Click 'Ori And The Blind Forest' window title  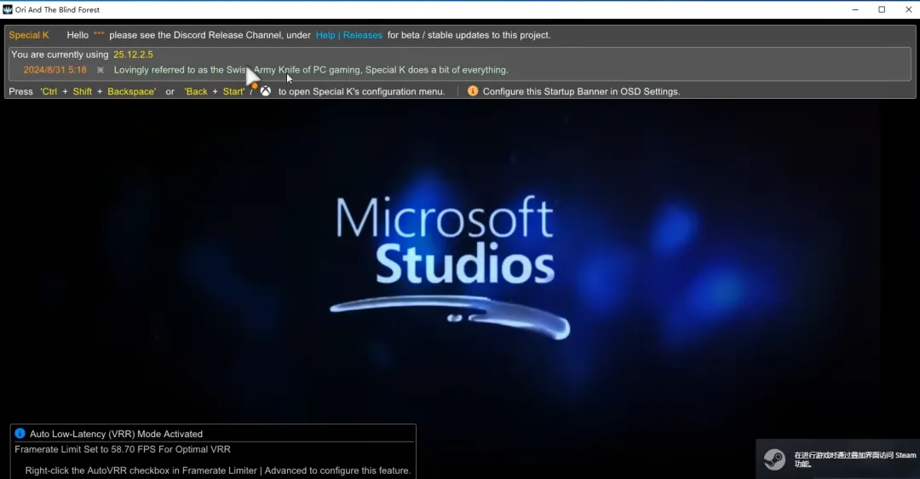[x=58, y=9]
